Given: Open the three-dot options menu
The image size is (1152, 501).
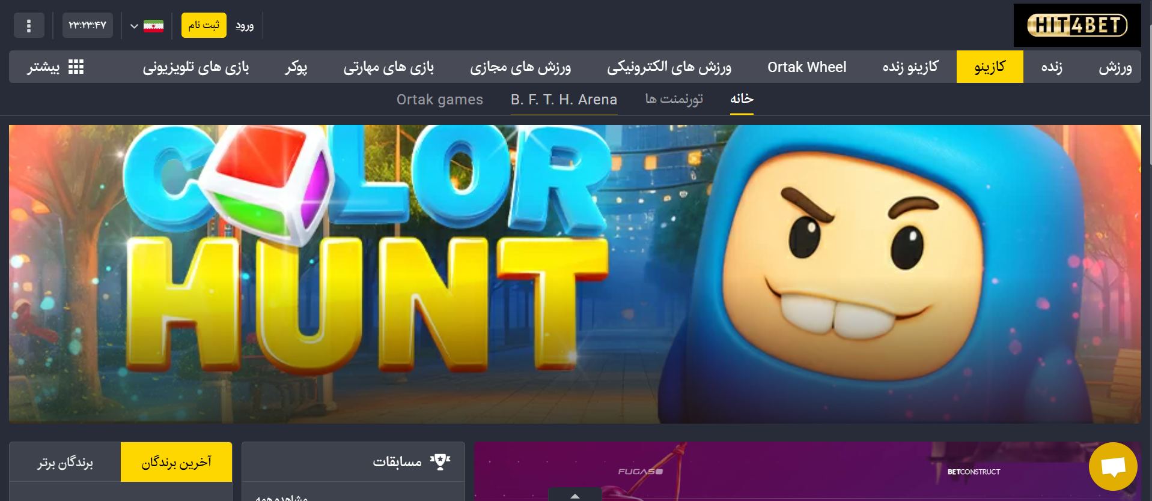Looking at the screenshot, I should (x=29, y=25).
